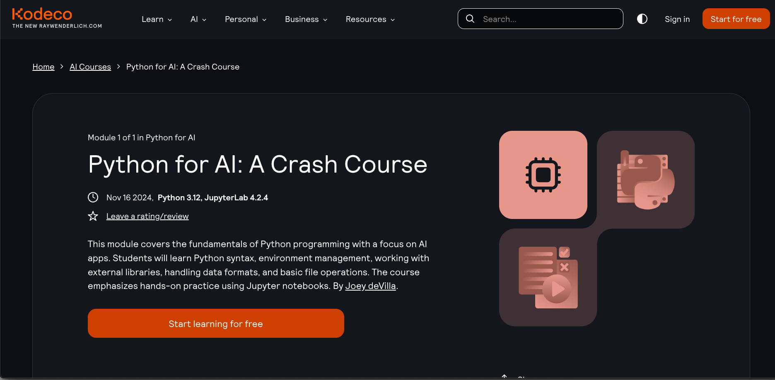
Task: Click the video lesson document tile
Action: (x=548, y=277)
